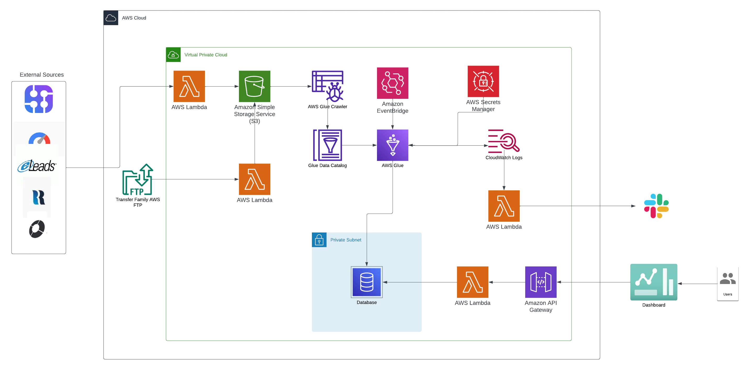Click the Private Subnet label text
This screenshot has height=370, width=749.
coord(346,240)
